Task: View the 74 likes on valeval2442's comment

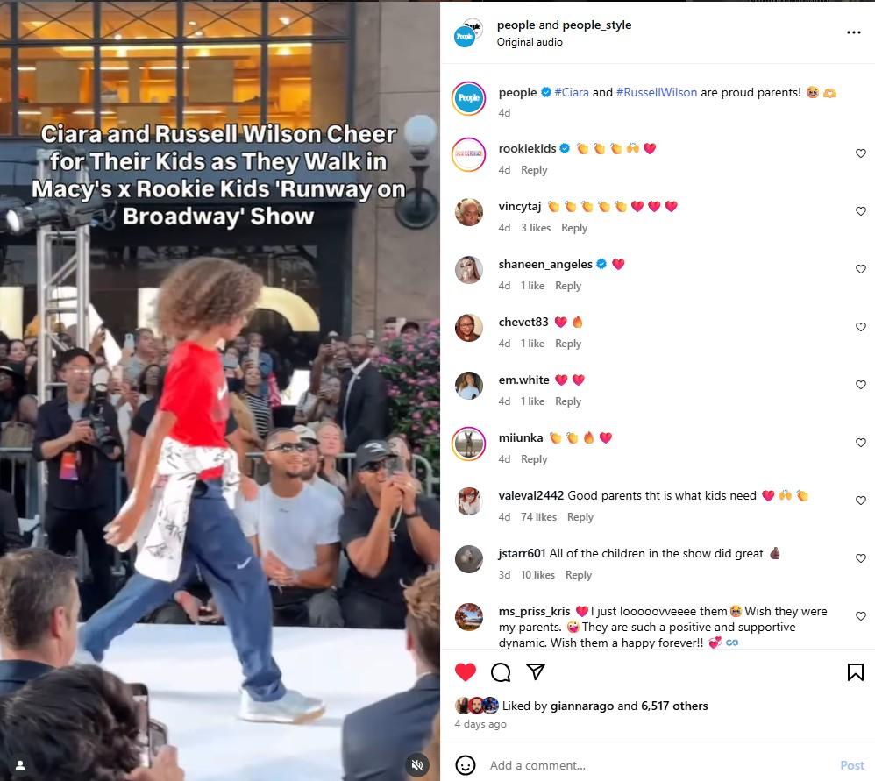Action: (x=538, y=516)
